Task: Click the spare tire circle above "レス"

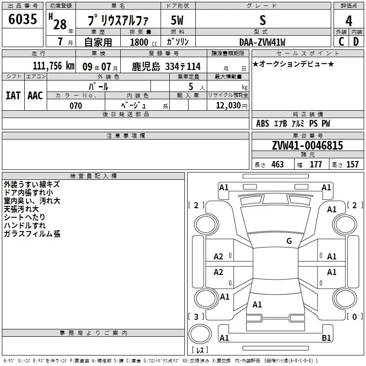Action: (200, 334)
